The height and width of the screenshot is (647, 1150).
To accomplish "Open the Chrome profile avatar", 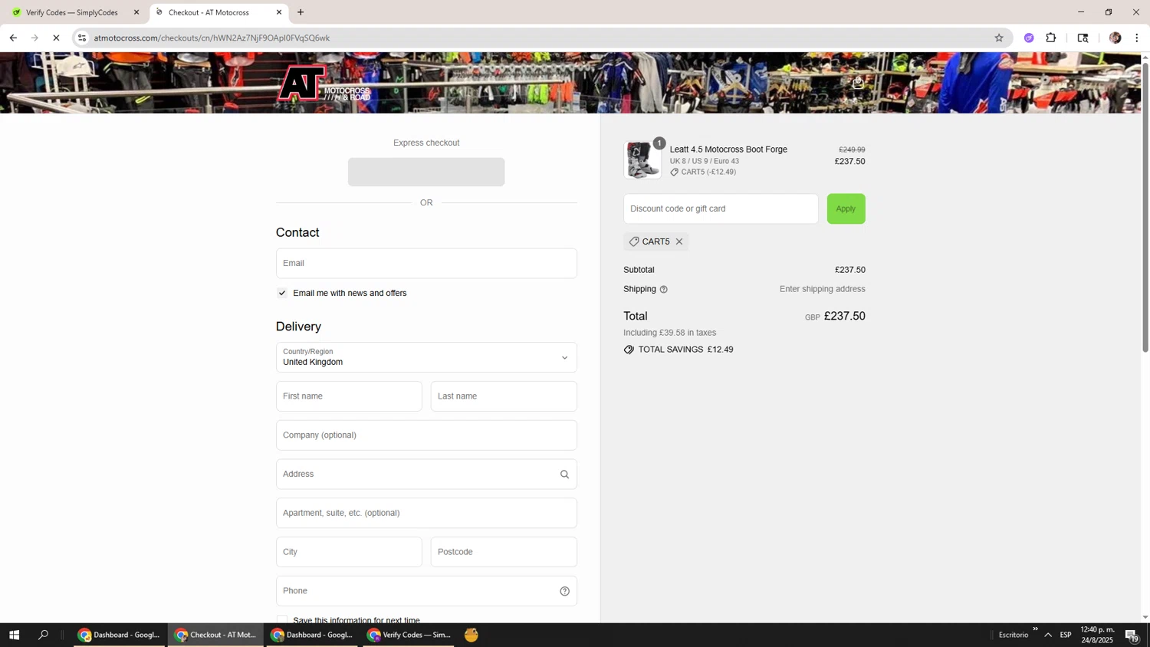I will click(x=1115, y=38).
